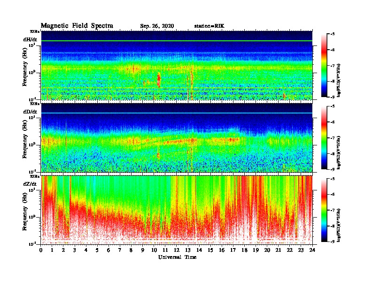This screenshot has width=372, height=287.
Task: Click hour "6" on the time axis
Action: (108, 250)
